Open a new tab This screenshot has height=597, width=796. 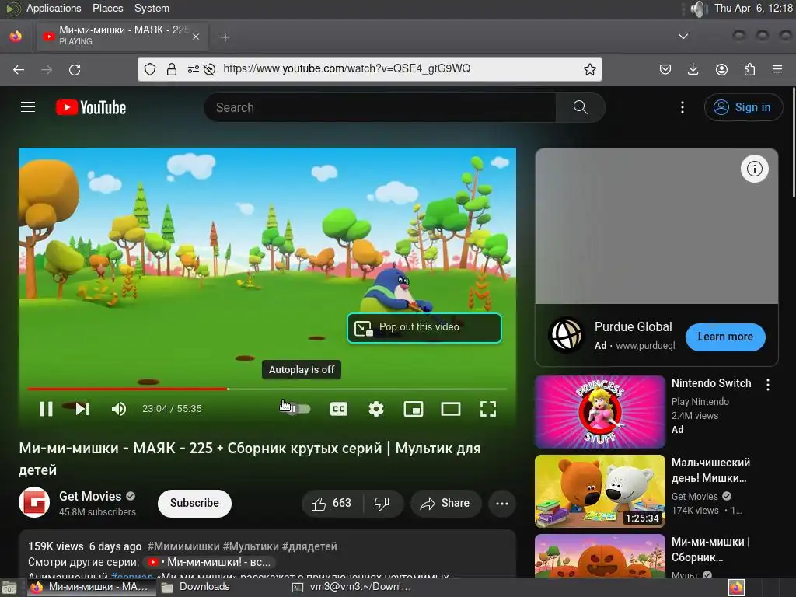[225, 37]
